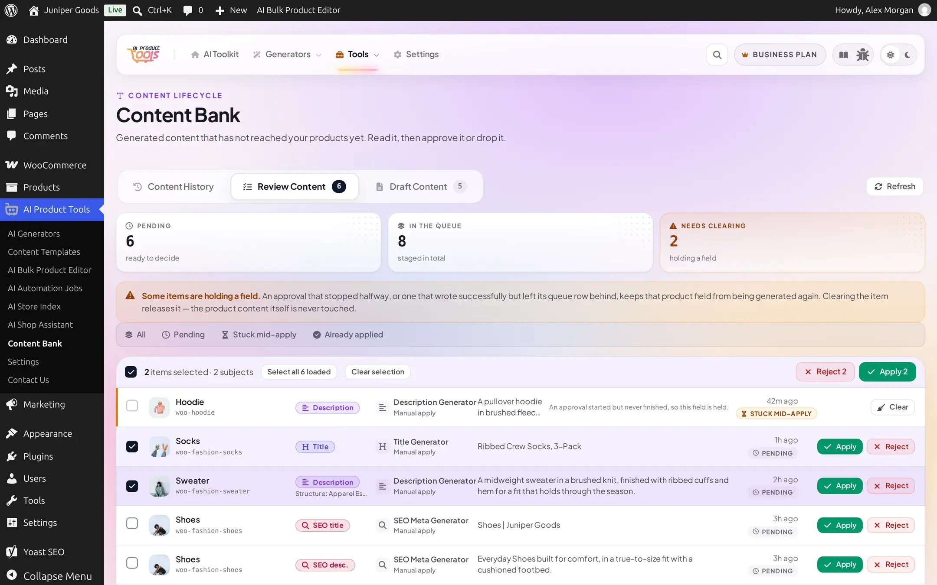Open Media in the sidebar
The image size is (937, 585).
[x=52, y=91]
